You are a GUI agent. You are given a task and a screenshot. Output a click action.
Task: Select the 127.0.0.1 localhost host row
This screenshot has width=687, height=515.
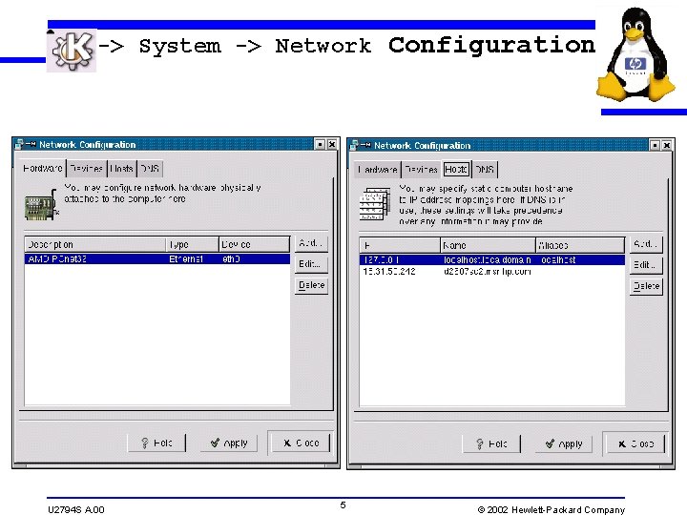pos(492,260)
